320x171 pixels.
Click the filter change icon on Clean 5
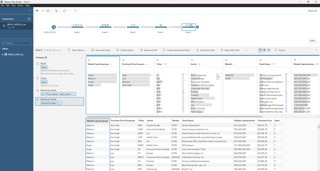189,25
